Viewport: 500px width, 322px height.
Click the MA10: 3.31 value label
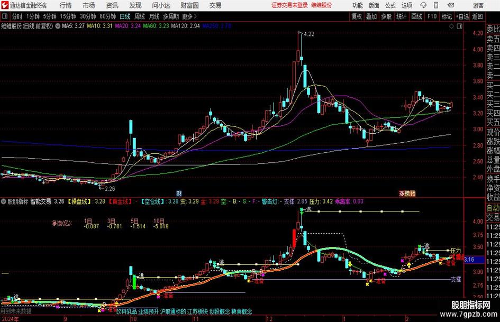click(100, 26)
